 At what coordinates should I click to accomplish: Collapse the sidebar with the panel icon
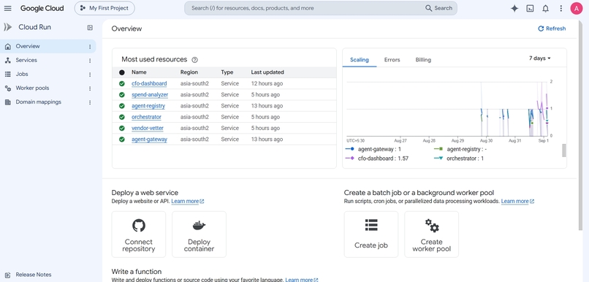(90, 28)
